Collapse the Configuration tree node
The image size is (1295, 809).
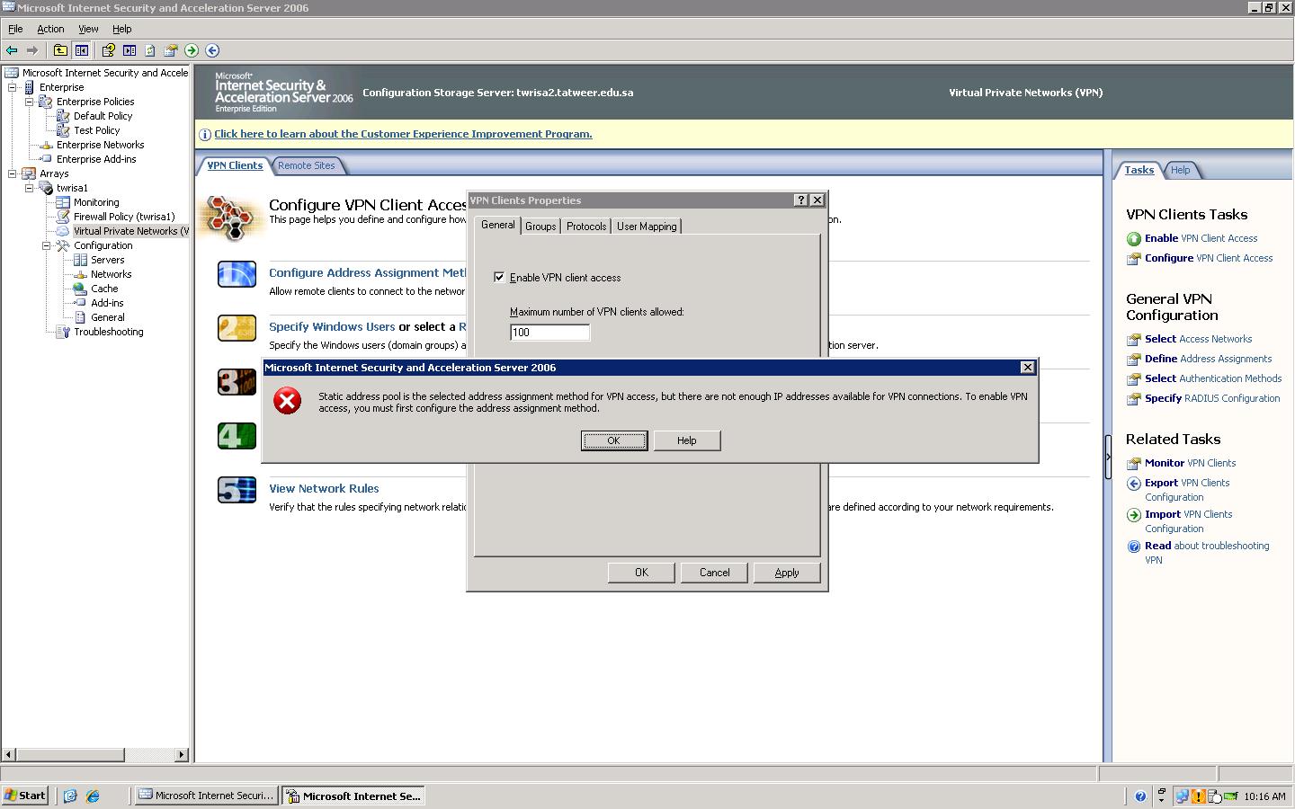click(47, 245)
